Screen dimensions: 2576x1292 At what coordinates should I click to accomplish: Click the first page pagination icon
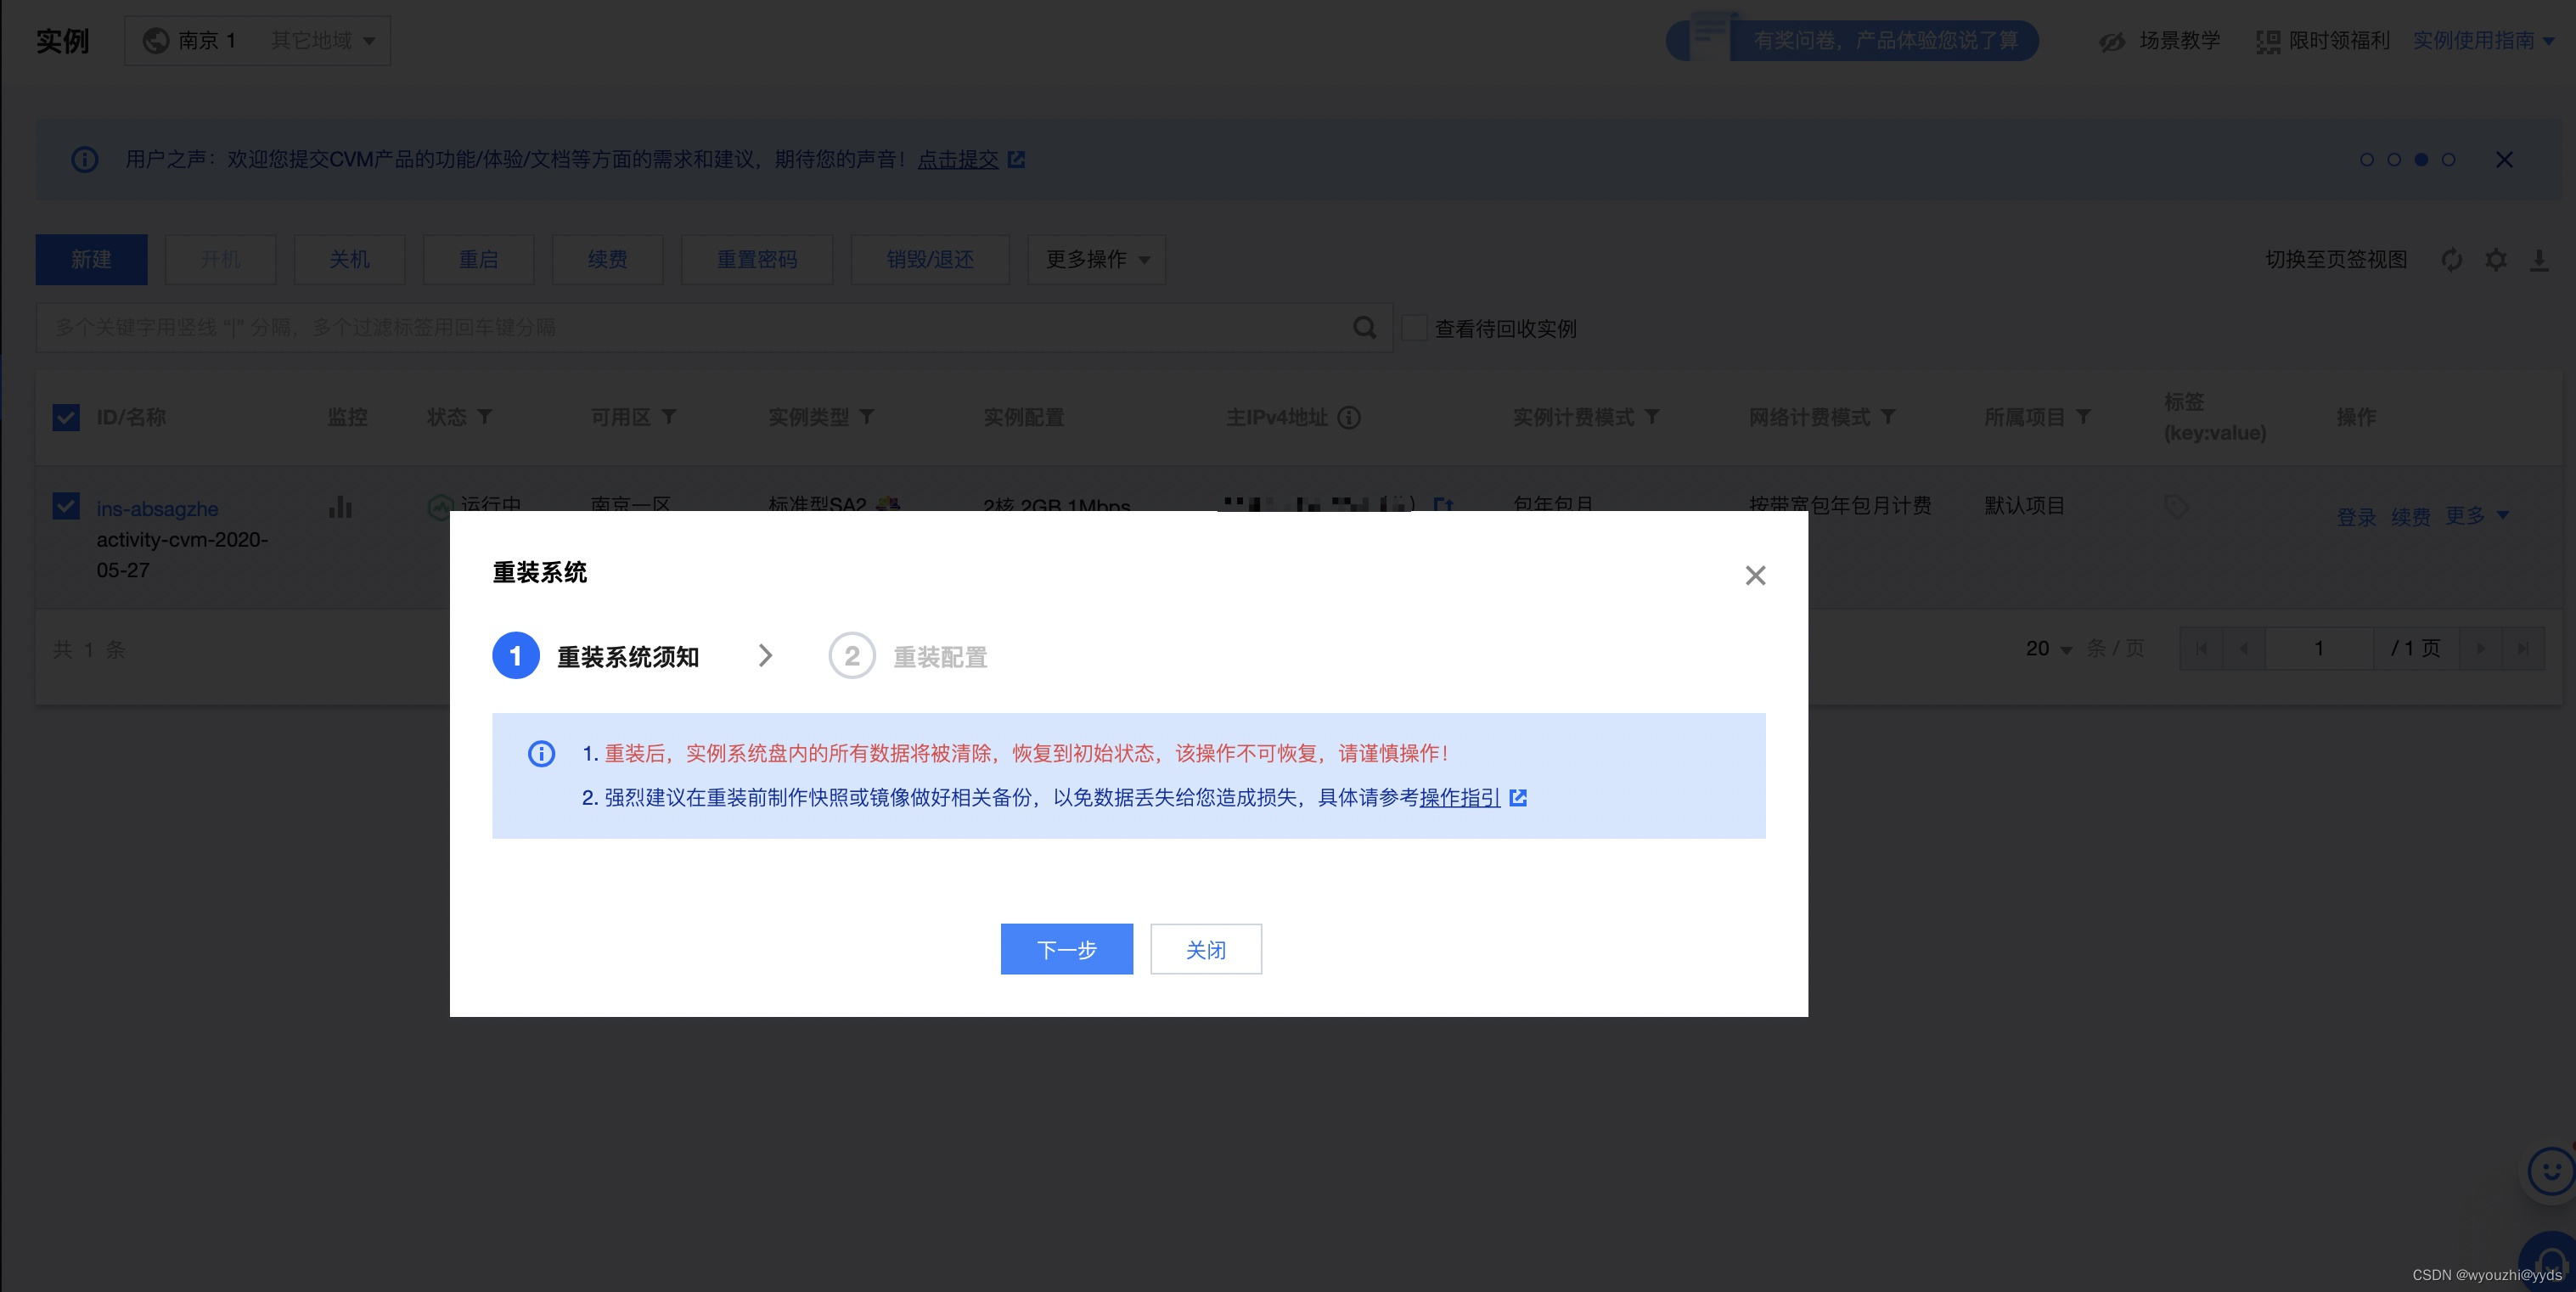click(x=2201, y=648)
